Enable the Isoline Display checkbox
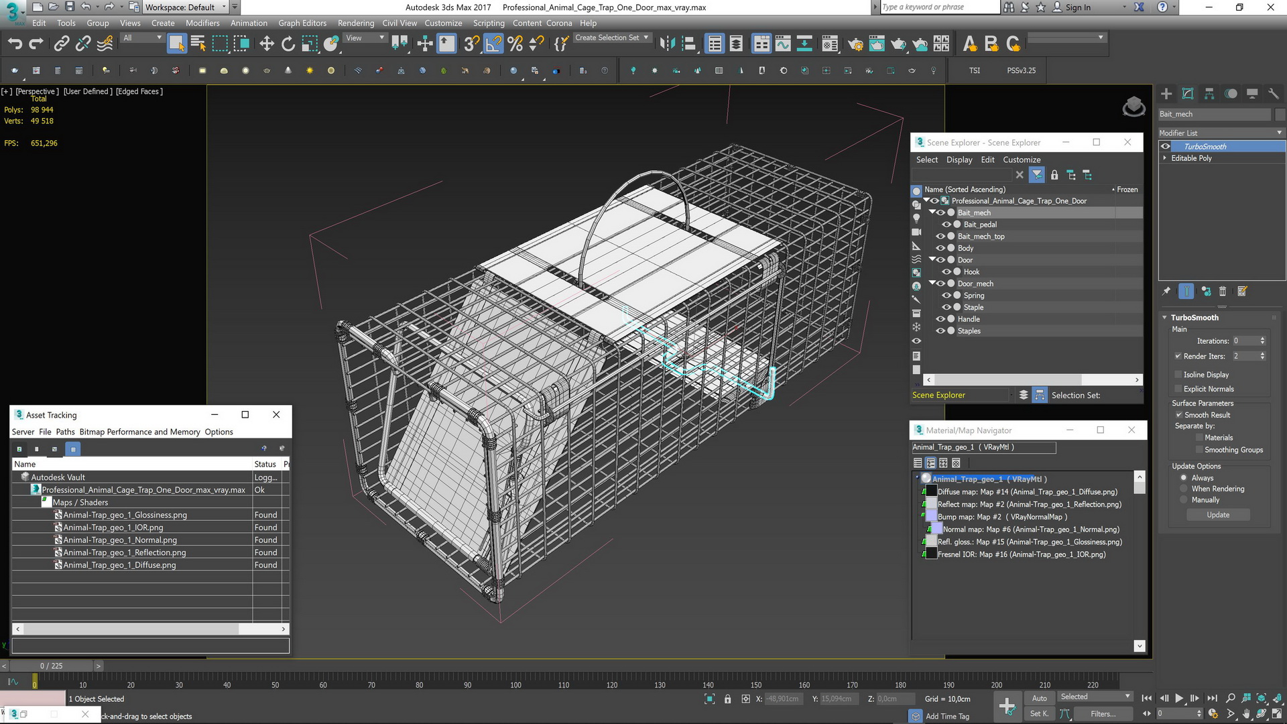1287x724 pixels. click(x=1178, y=375)
